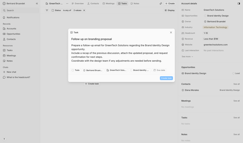Switch to the Contacts tab
This screenshot has width=243, height=143.
tap(93, 4)
